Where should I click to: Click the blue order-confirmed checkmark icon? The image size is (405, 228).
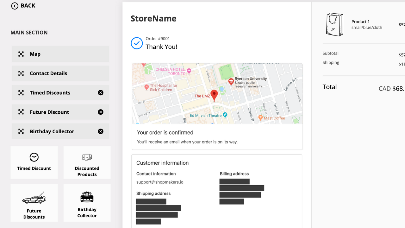(137, 43)
